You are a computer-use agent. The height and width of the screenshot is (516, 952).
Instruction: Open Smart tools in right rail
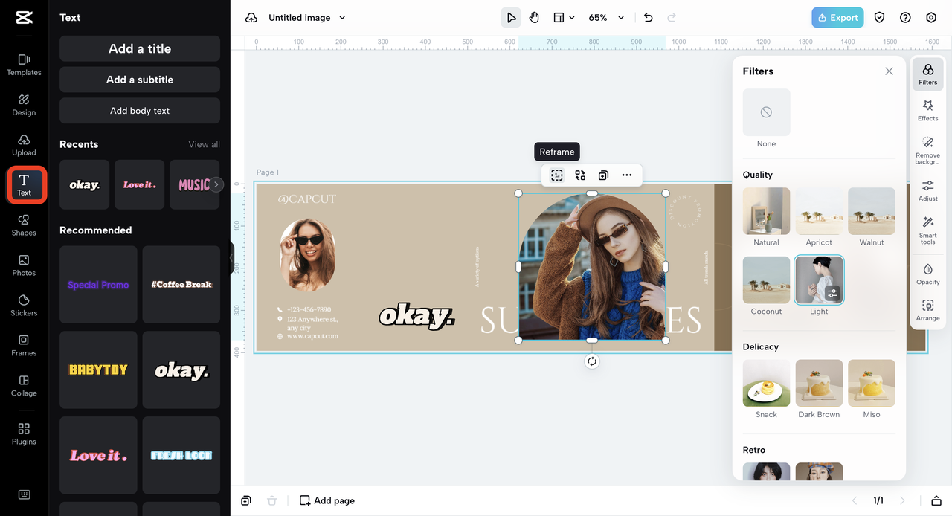click(928, 230)
